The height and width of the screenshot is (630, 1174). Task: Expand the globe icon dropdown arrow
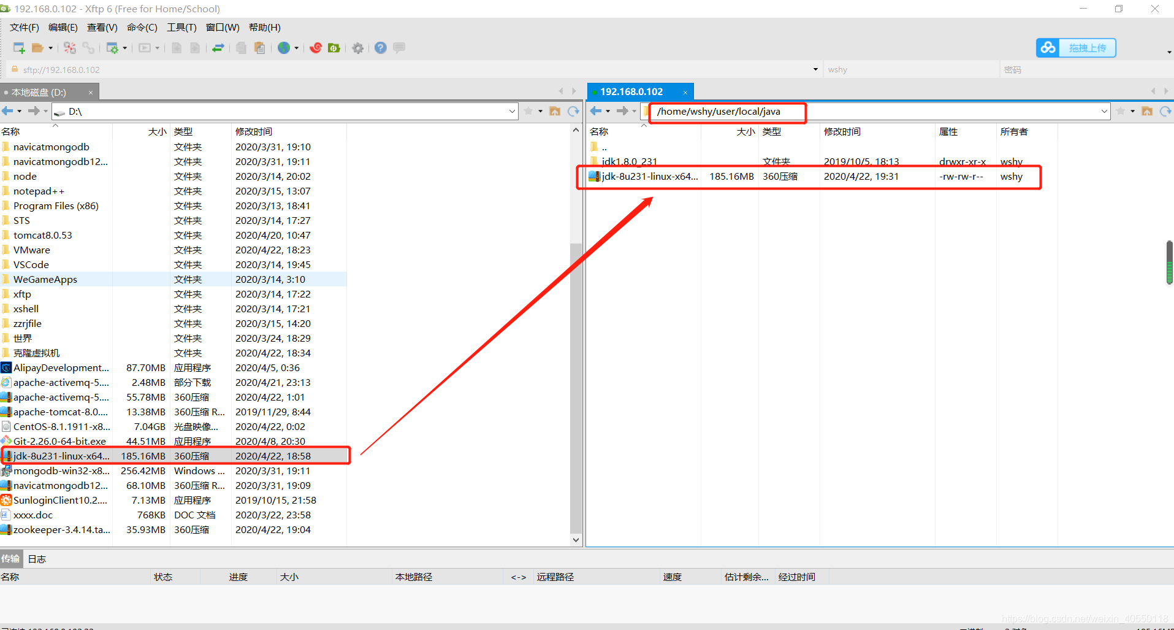click(x=296, y=48)
